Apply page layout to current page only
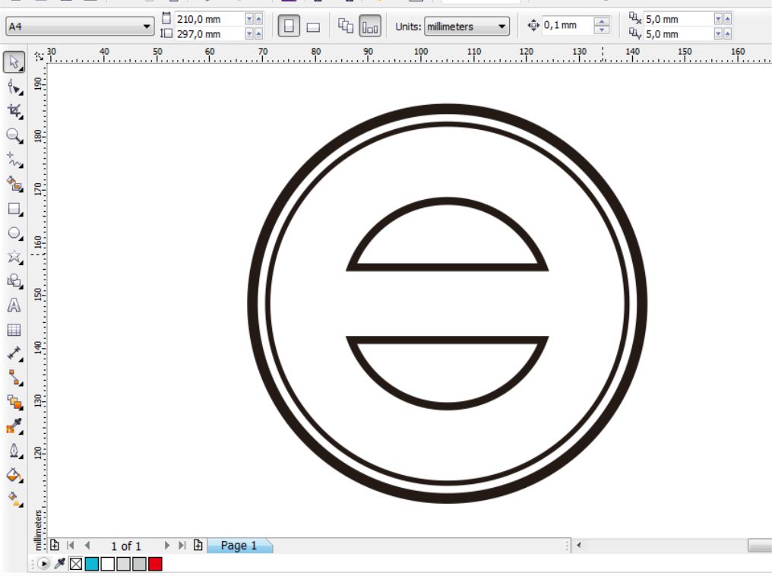This screenshot has width=772, height=576. pos(370,26)
